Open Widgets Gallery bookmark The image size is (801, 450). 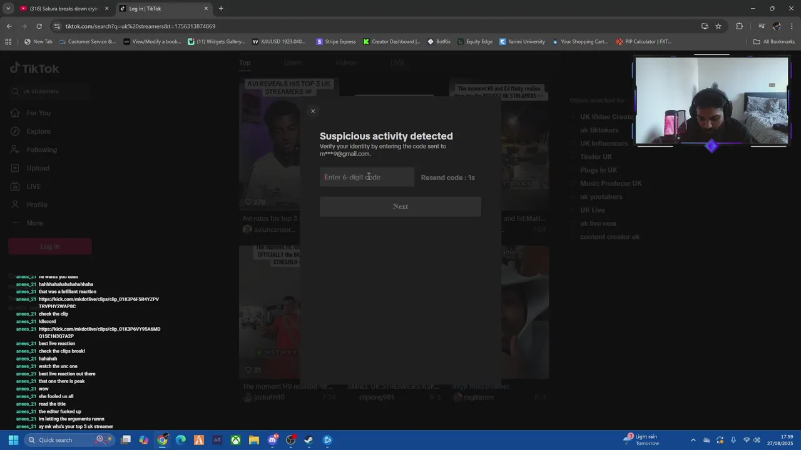click(217, 42)
